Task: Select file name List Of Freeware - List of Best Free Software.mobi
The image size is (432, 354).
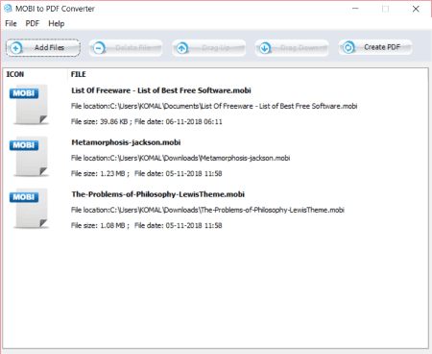Action: pos(161,90)
